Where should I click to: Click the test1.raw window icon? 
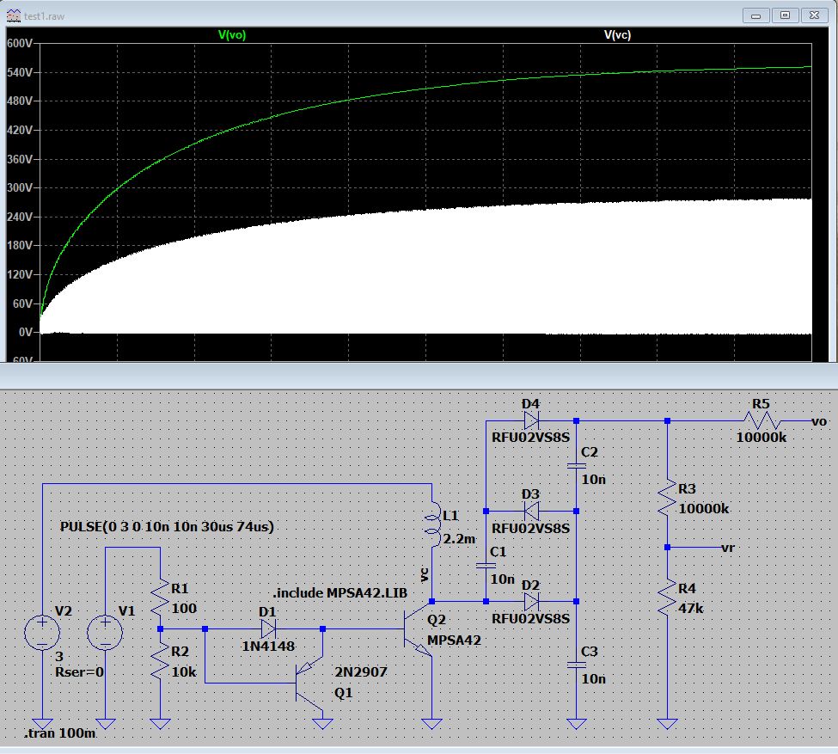click(x=14, y=15)
